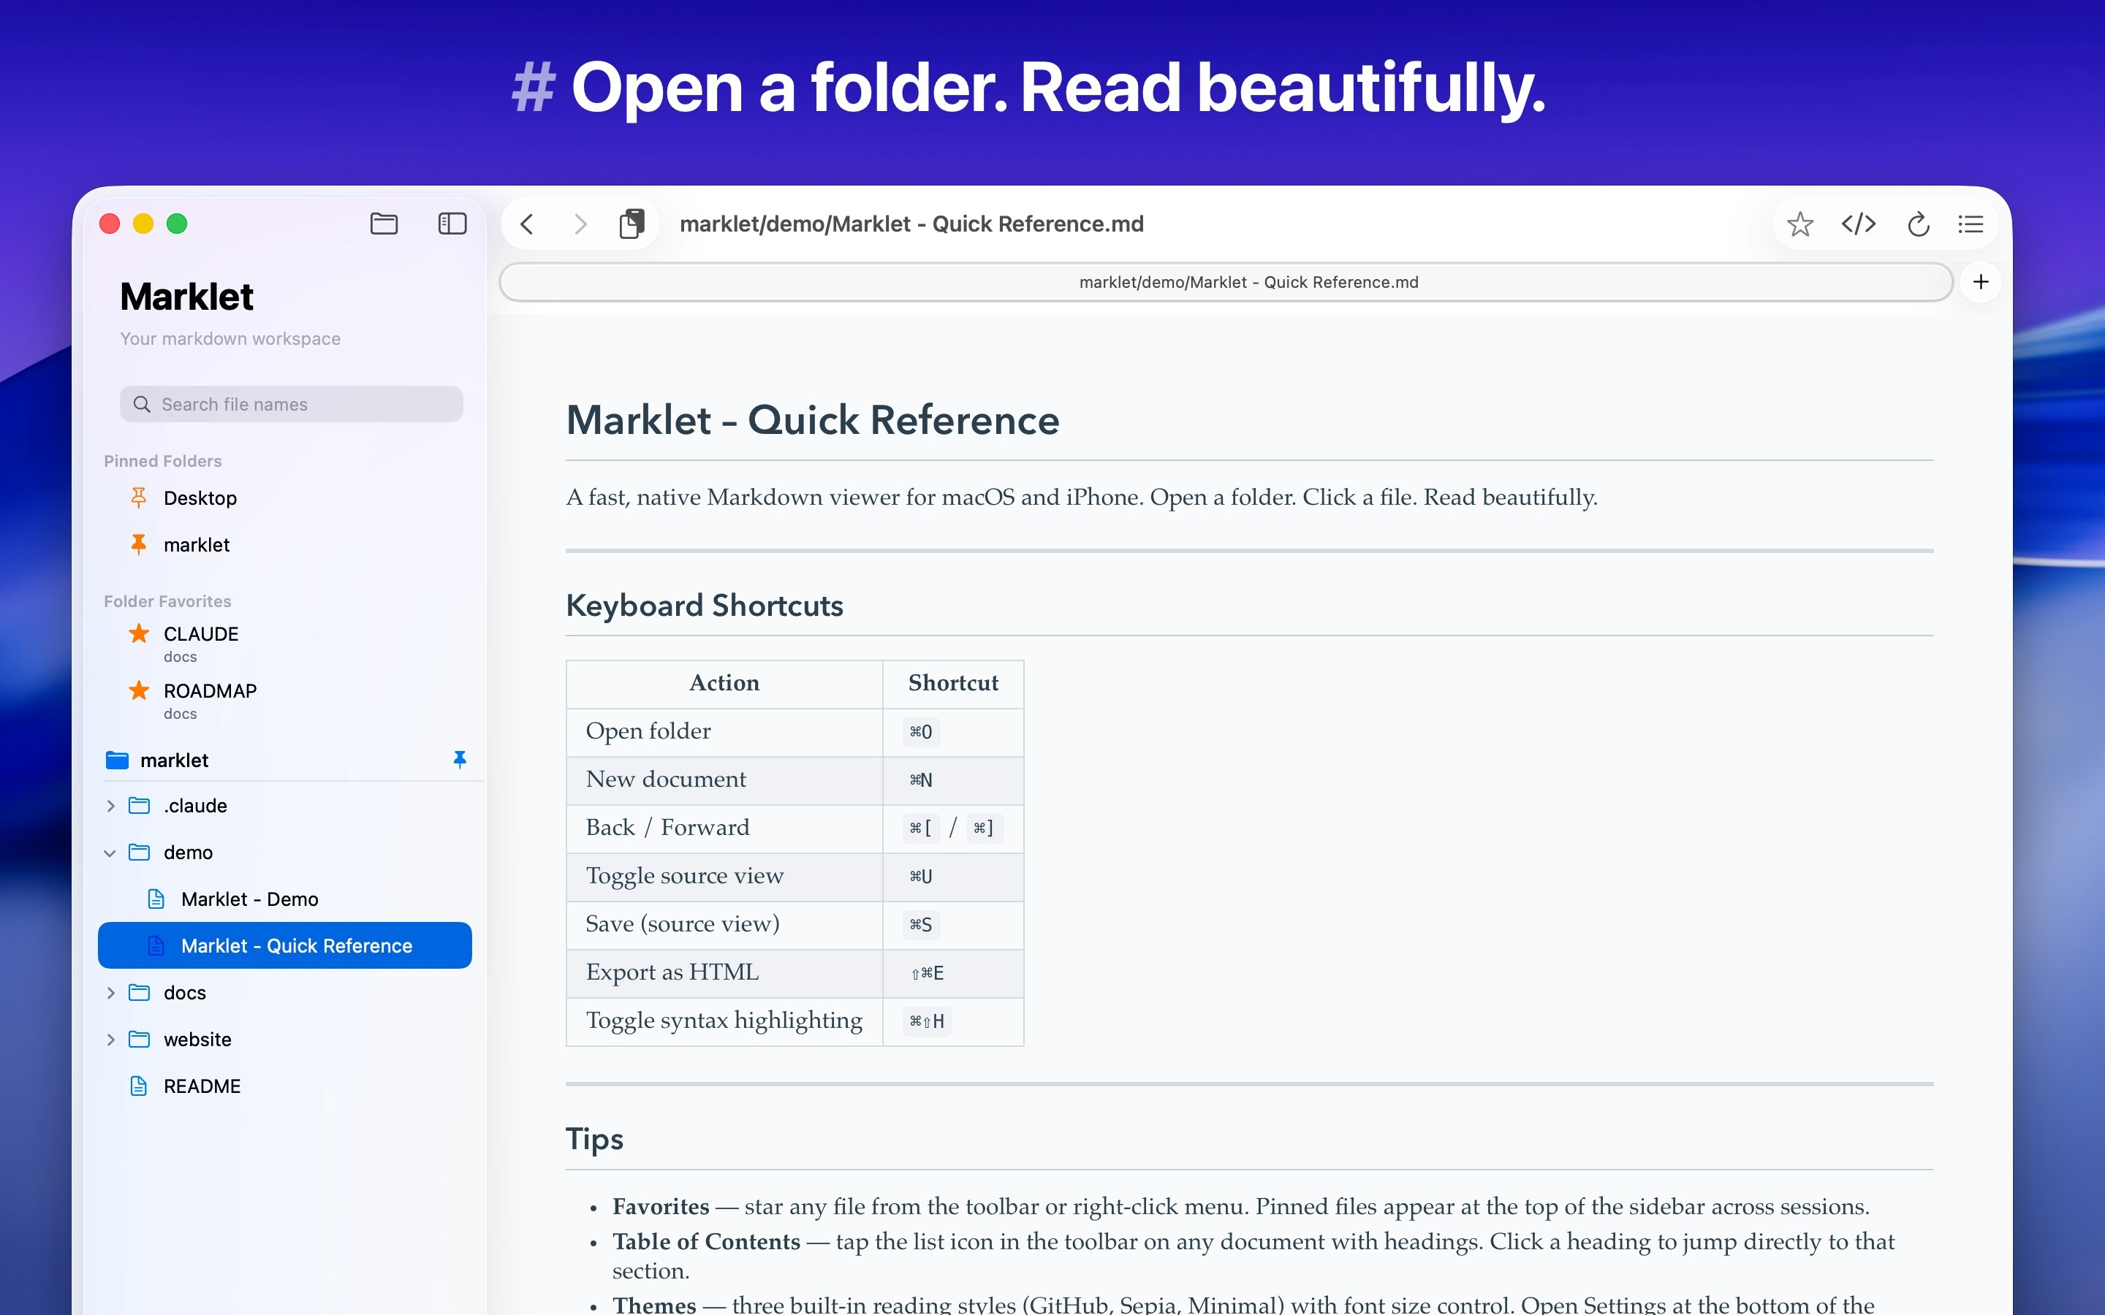Image resolution: width=2105 pixels, height=1315 pixels.
Task: Reload the document with refresh icon
Action: [1918, 224]
